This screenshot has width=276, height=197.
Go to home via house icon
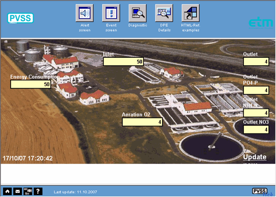(8, 191)
